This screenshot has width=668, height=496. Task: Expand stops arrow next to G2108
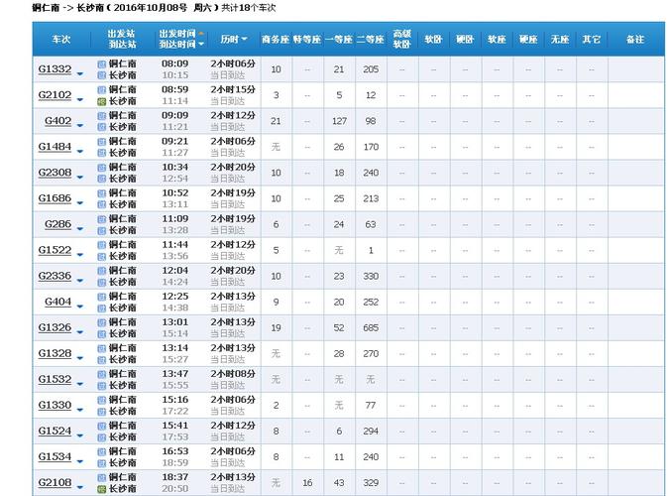point(79,487)
